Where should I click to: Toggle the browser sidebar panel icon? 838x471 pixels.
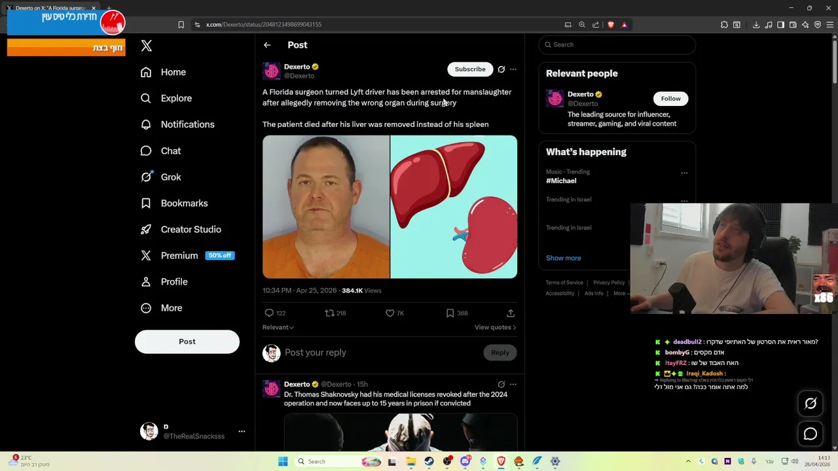[x=780, y=25]
